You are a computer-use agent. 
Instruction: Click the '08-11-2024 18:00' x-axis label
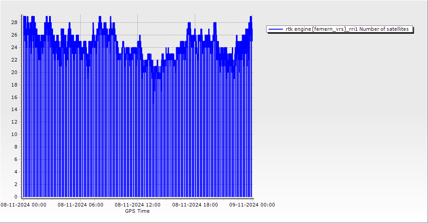click(x=195, y=205)
